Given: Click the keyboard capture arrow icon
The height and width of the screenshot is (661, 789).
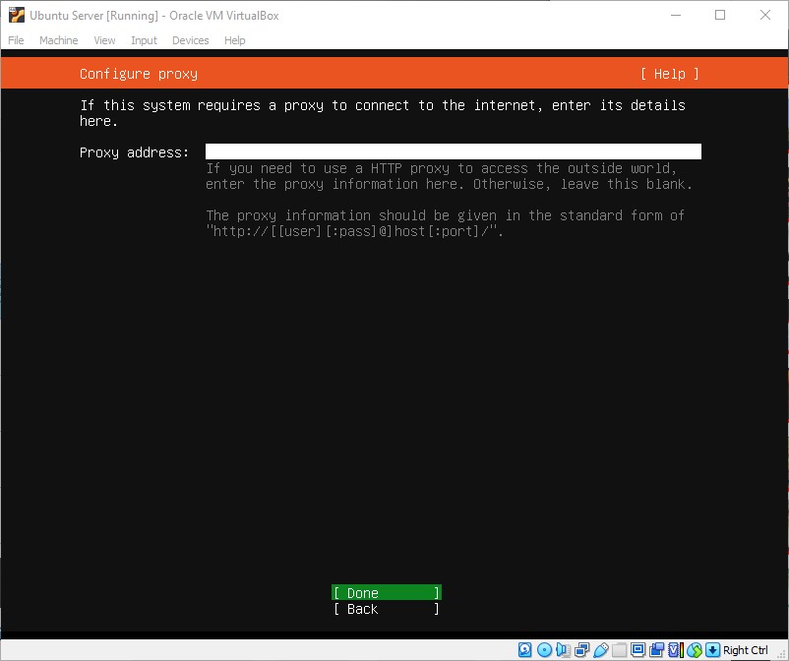Looking at the screenshot, I should [712, 650].
